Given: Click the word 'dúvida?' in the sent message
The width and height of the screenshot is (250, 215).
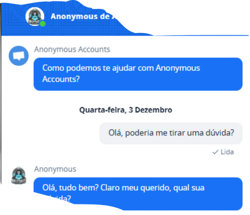Looking at the screenshot, I should [x=219, y=133].
